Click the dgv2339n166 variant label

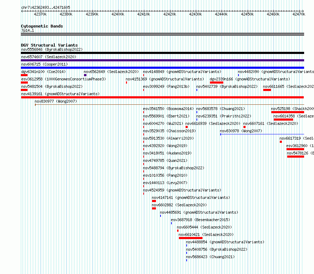(x=250, y=79)
